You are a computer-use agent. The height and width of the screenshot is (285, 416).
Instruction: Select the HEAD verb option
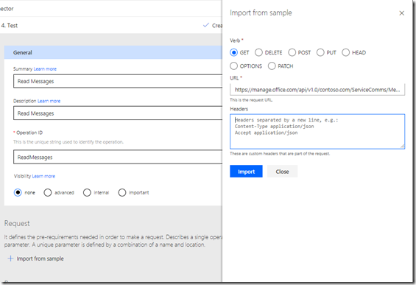346,52
